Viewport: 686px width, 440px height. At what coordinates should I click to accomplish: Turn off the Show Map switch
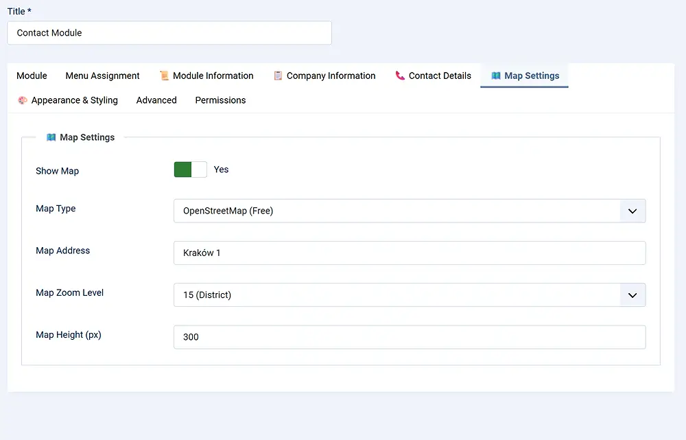coord(190,170)
